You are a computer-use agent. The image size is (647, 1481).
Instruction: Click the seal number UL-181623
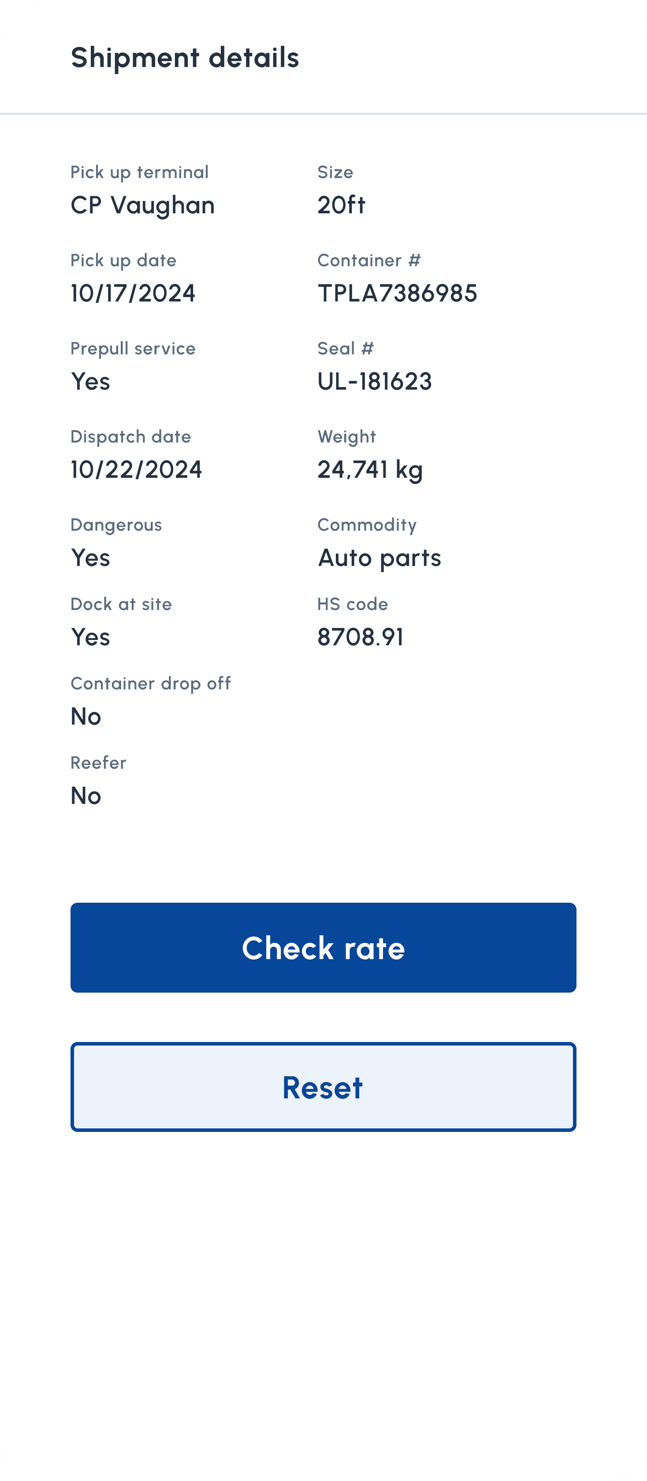pyautogui.click(x=375, y=381)
